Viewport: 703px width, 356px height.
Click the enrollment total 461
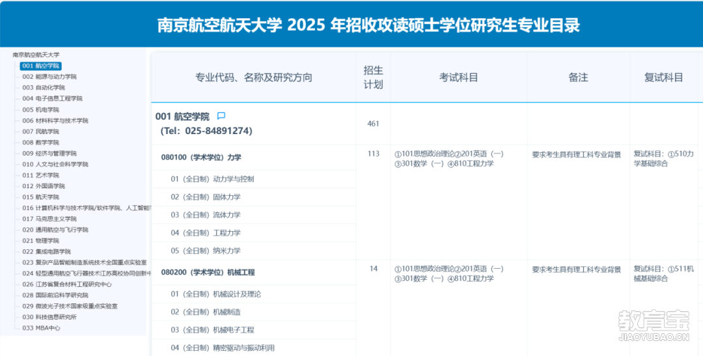[373, 124]
